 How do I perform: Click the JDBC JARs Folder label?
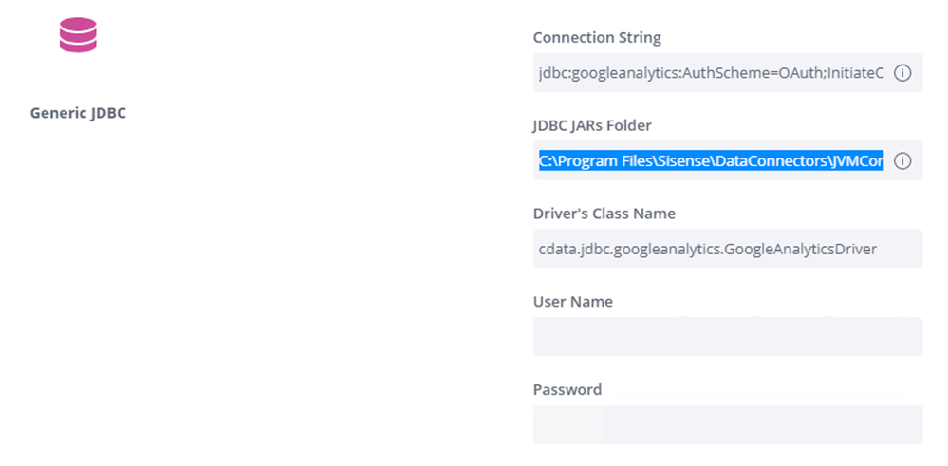pos(592,125)
